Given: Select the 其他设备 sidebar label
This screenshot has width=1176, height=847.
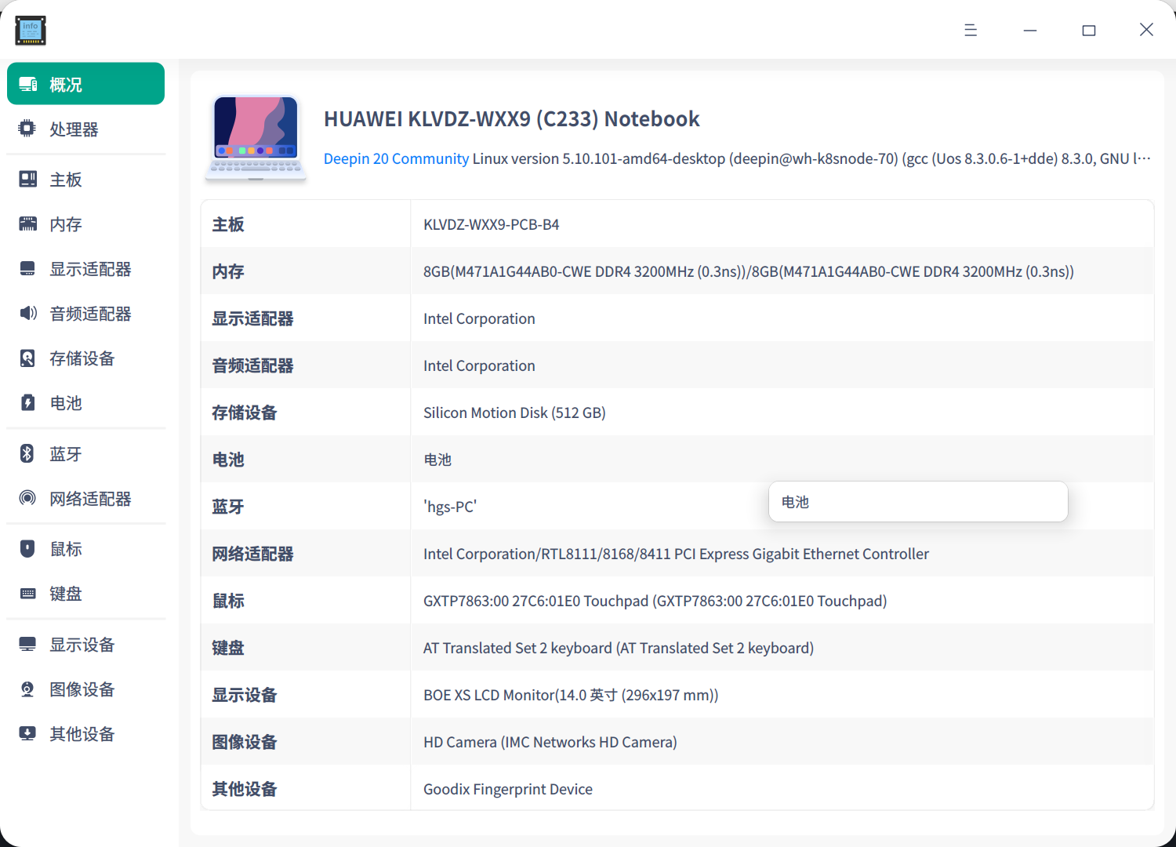Looking at the screenshot, I should tap(82, 734).
